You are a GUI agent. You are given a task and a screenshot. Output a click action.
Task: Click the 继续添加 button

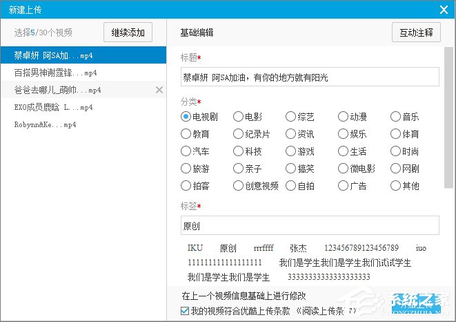tap(128, 32)
